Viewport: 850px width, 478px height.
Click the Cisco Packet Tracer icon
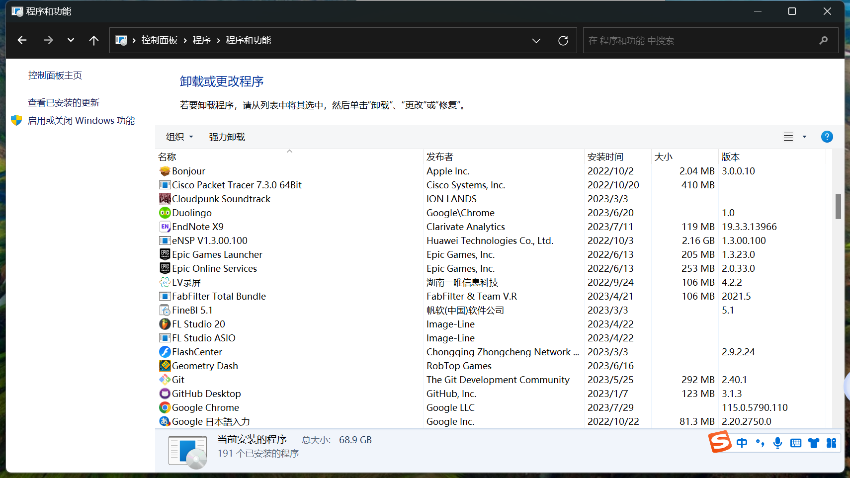point(165,185)
